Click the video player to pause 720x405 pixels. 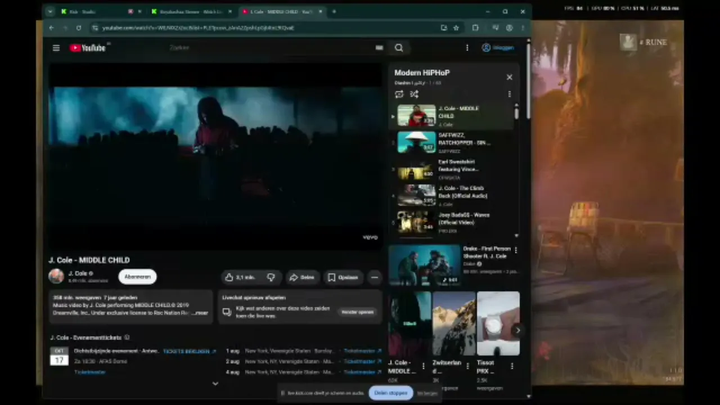coord(215,156)
